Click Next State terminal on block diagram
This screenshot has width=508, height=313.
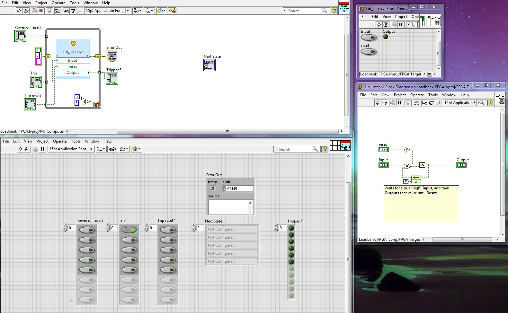[209, 65]
